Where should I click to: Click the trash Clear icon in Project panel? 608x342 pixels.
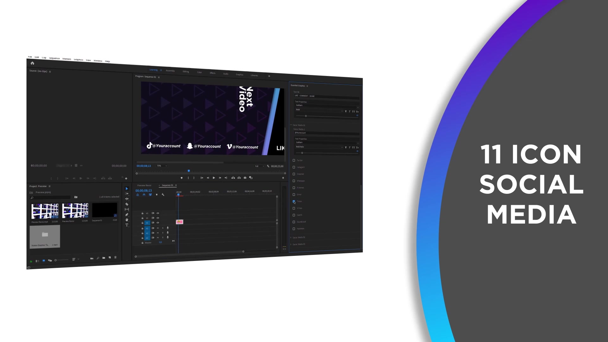click(115, 257)
